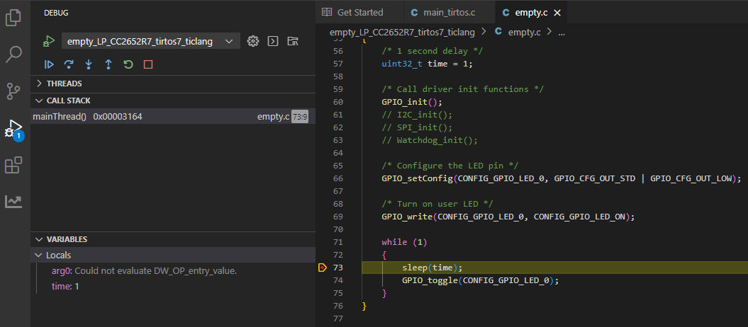The image size is (748, 327).
Task: Open the Explorer view in activity bar
Action: [x=13, y=17]
